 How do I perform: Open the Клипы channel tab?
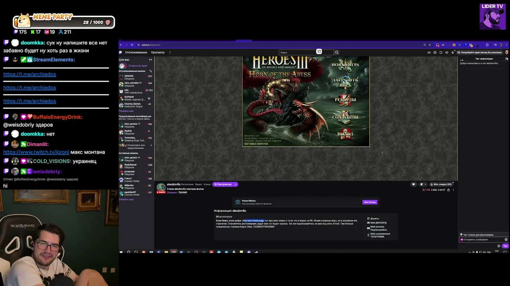pyautogui.click(x=207, y=184)
